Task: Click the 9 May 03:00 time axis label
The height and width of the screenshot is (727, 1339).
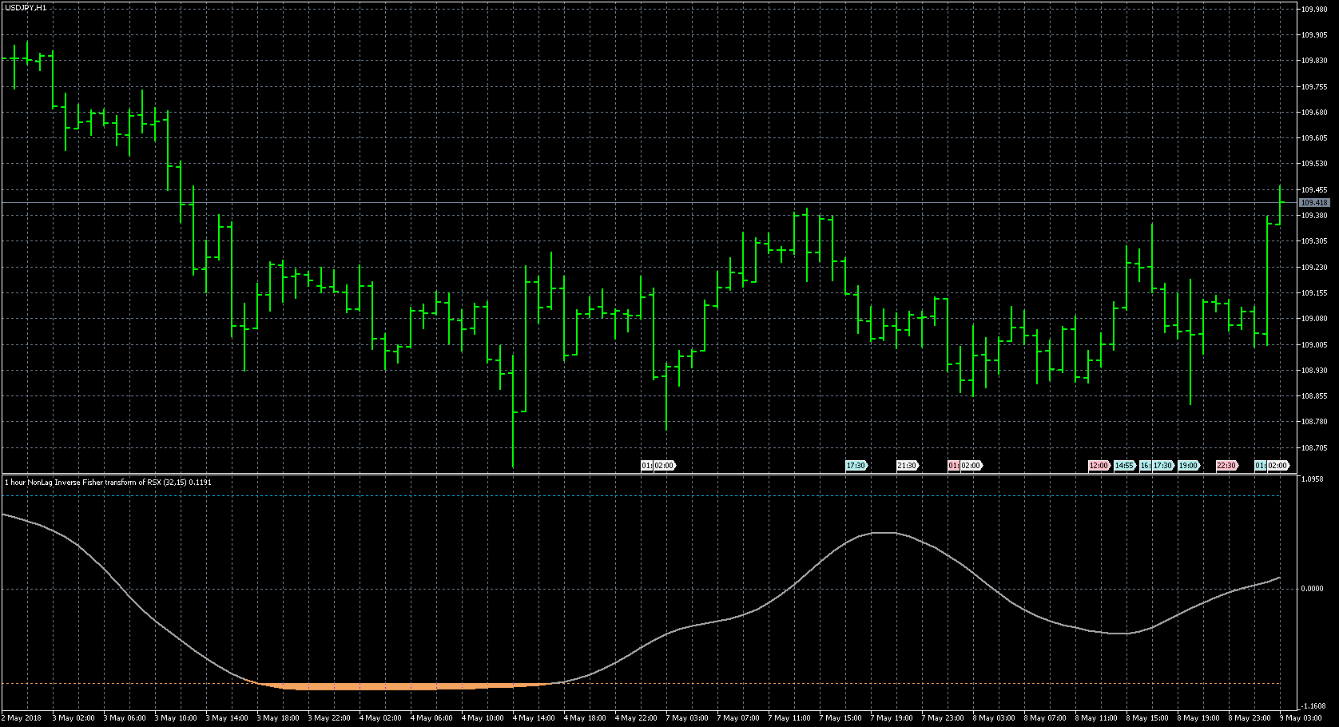Action: (1301, 718)
